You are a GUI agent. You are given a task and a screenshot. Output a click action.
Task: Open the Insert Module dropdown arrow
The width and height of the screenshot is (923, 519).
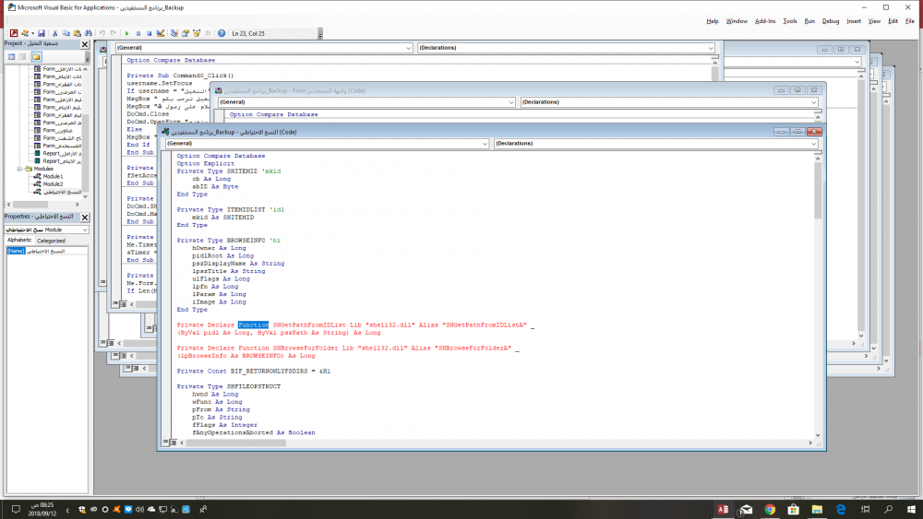[32, 33]
